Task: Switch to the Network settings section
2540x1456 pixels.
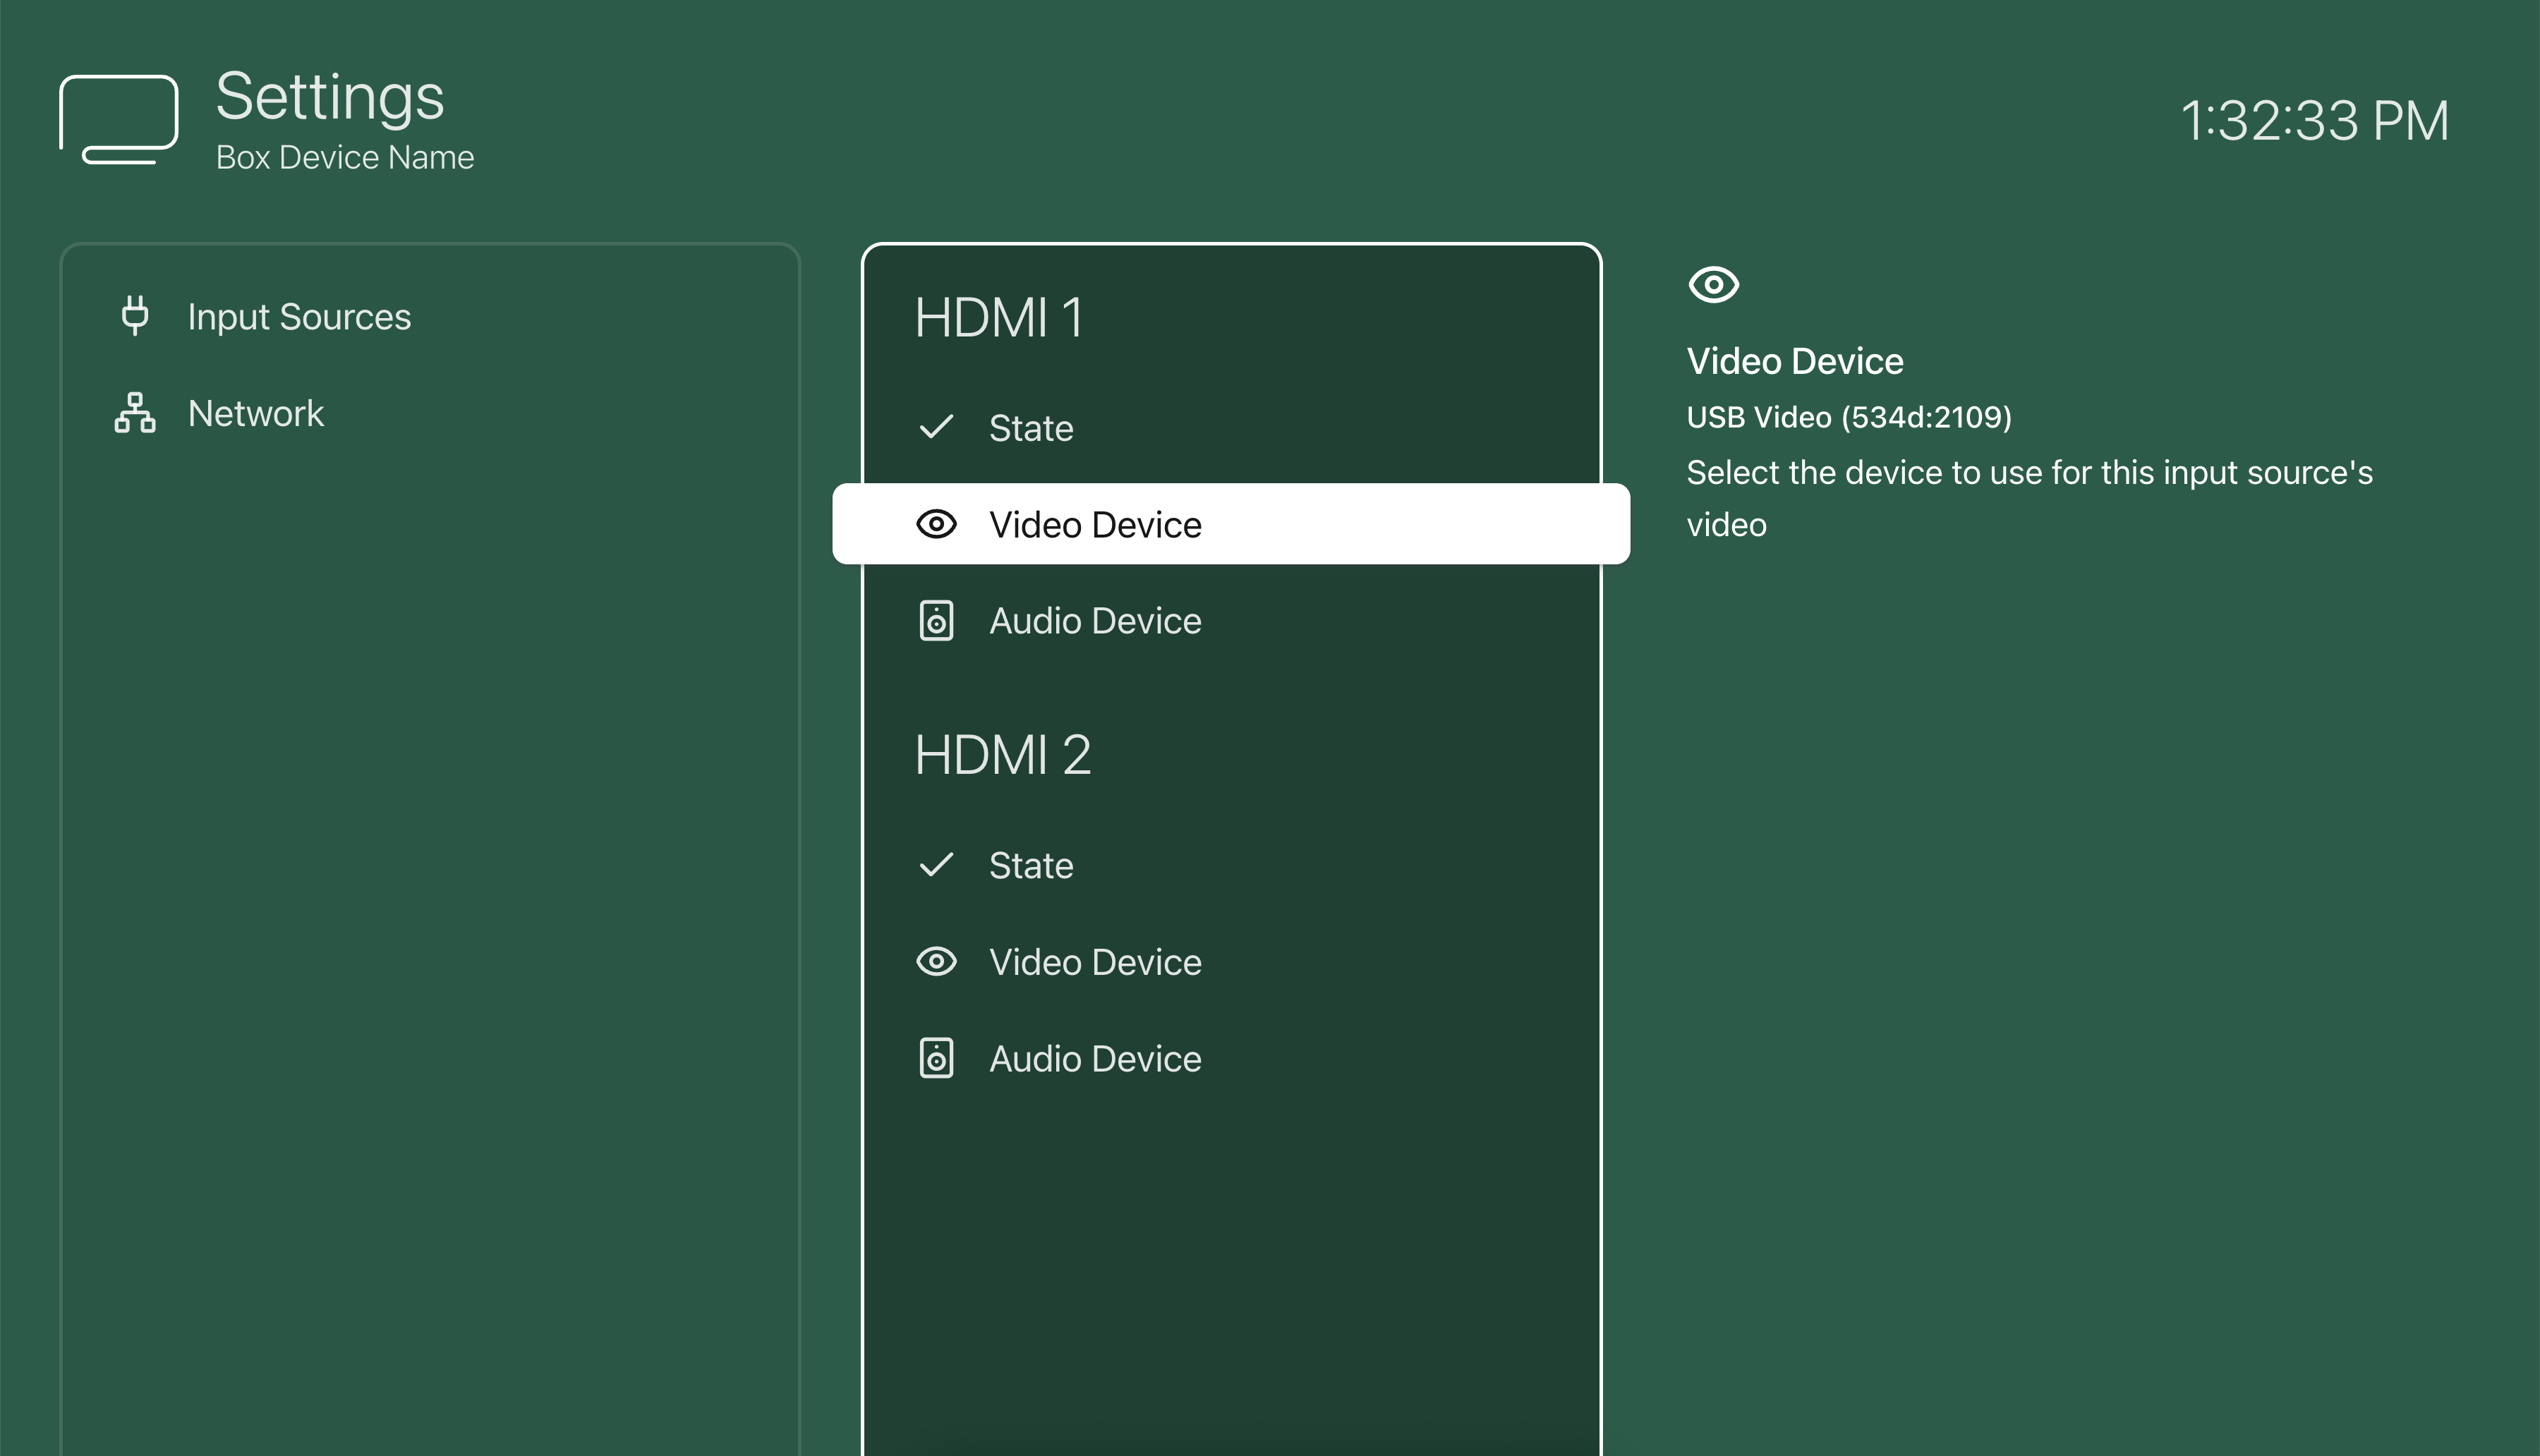Action: pyautogui.click(x=256, y=413)
